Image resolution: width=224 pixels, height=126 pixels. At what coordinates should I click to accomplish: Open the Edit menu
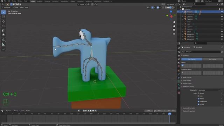tap(9, 1)
